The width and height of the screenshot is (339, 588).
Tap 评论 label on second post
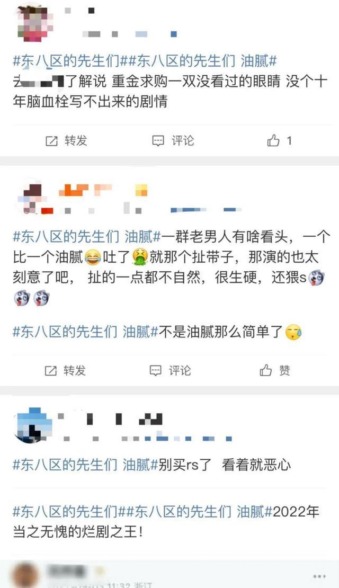click(x=180, y=370)
